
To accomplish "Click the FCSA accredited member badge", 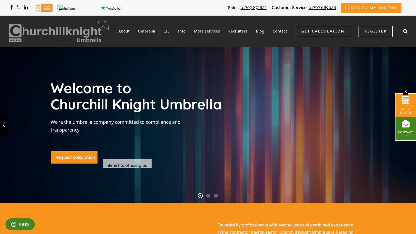I will pyautogui.click(x=44, y=8).
